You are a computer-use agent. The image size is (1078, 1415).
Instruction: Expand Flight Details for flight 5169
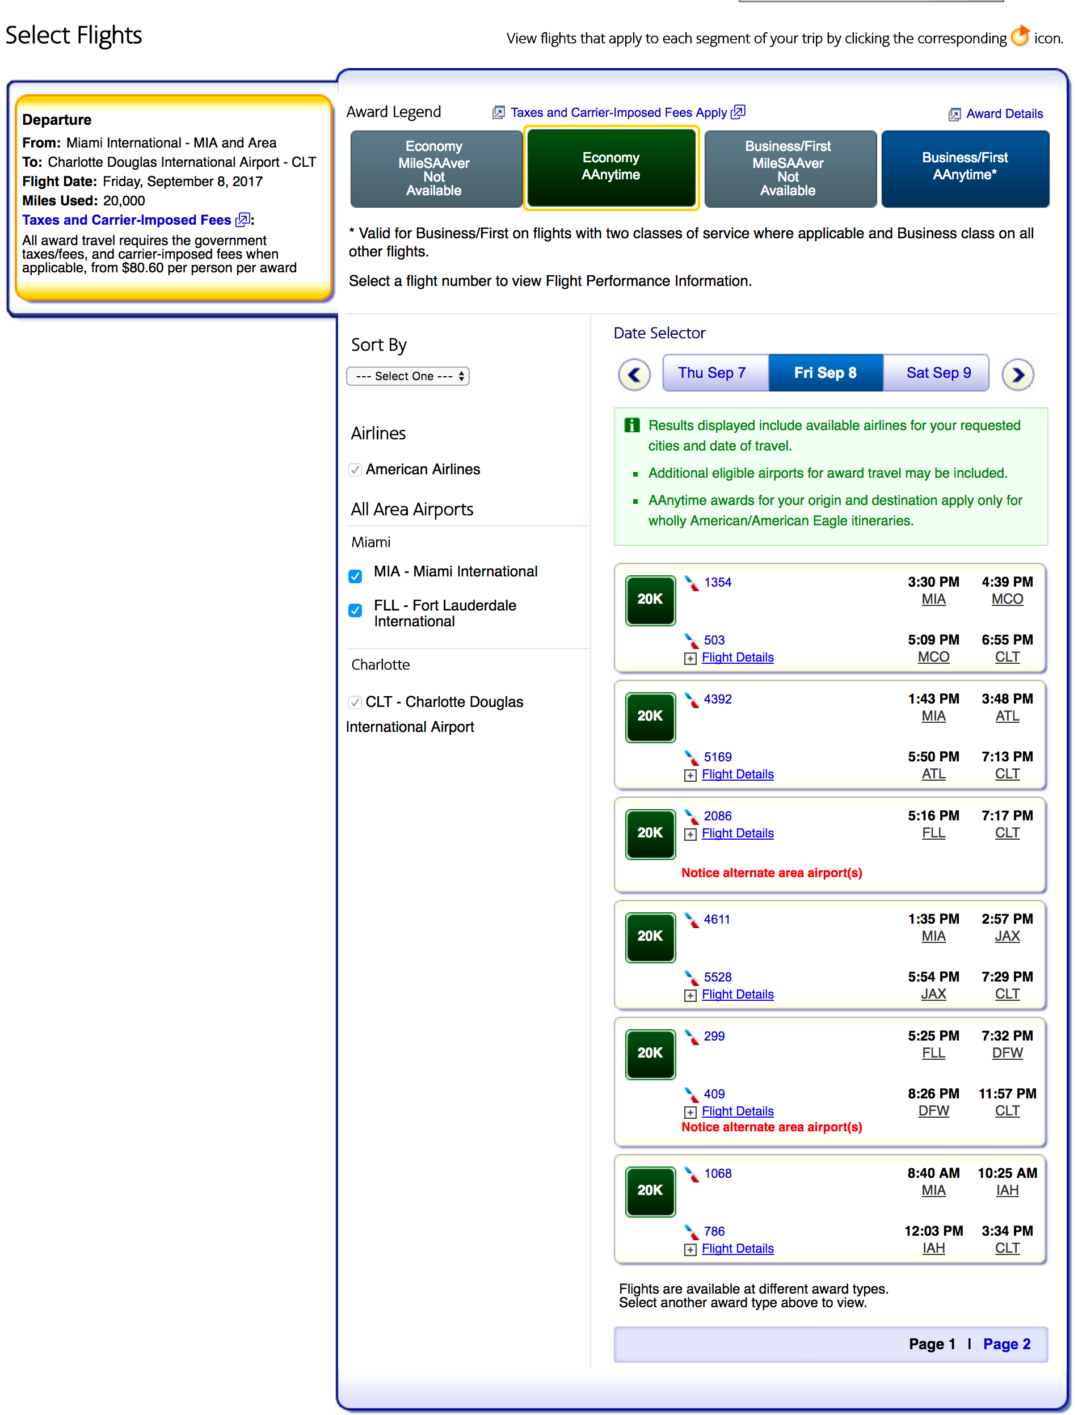pos(736,774)
